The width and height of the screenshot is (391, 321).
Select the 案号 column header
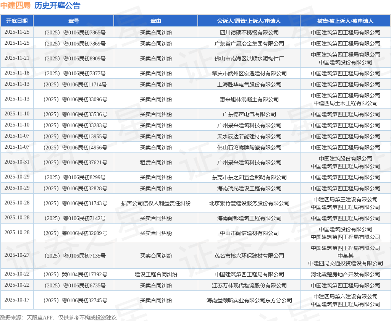[x=74, y=21]
